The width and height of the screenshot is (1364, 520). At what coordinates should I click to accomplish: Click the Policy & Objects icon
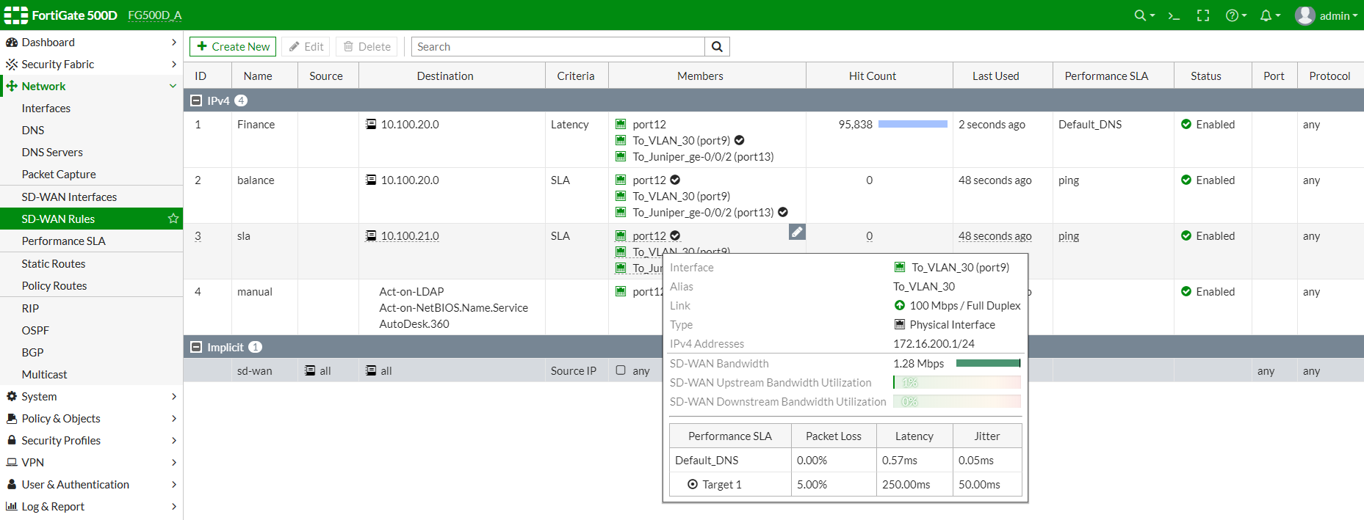(12, 418)
